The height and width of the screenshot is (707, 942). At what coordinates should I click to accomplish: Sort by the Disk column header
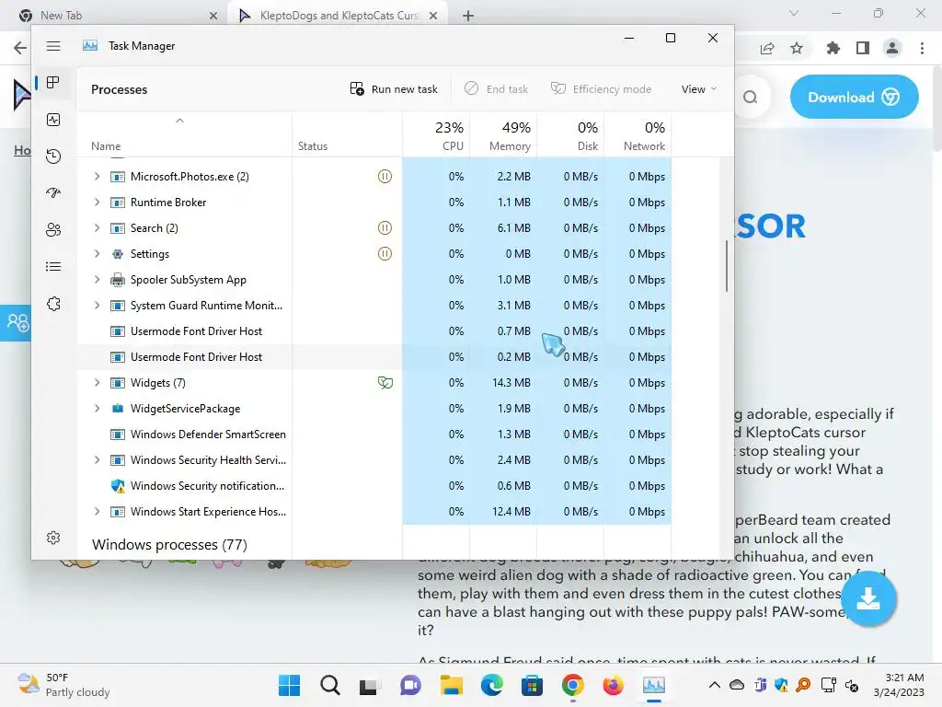point(570,134)
